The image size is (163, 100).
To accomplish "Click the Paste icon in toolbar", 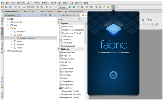I will (x=33, y=7).
